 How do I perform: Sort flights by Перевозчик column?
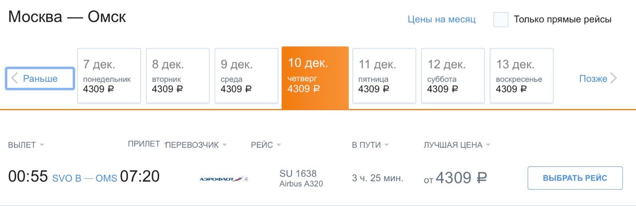point(196,145)
